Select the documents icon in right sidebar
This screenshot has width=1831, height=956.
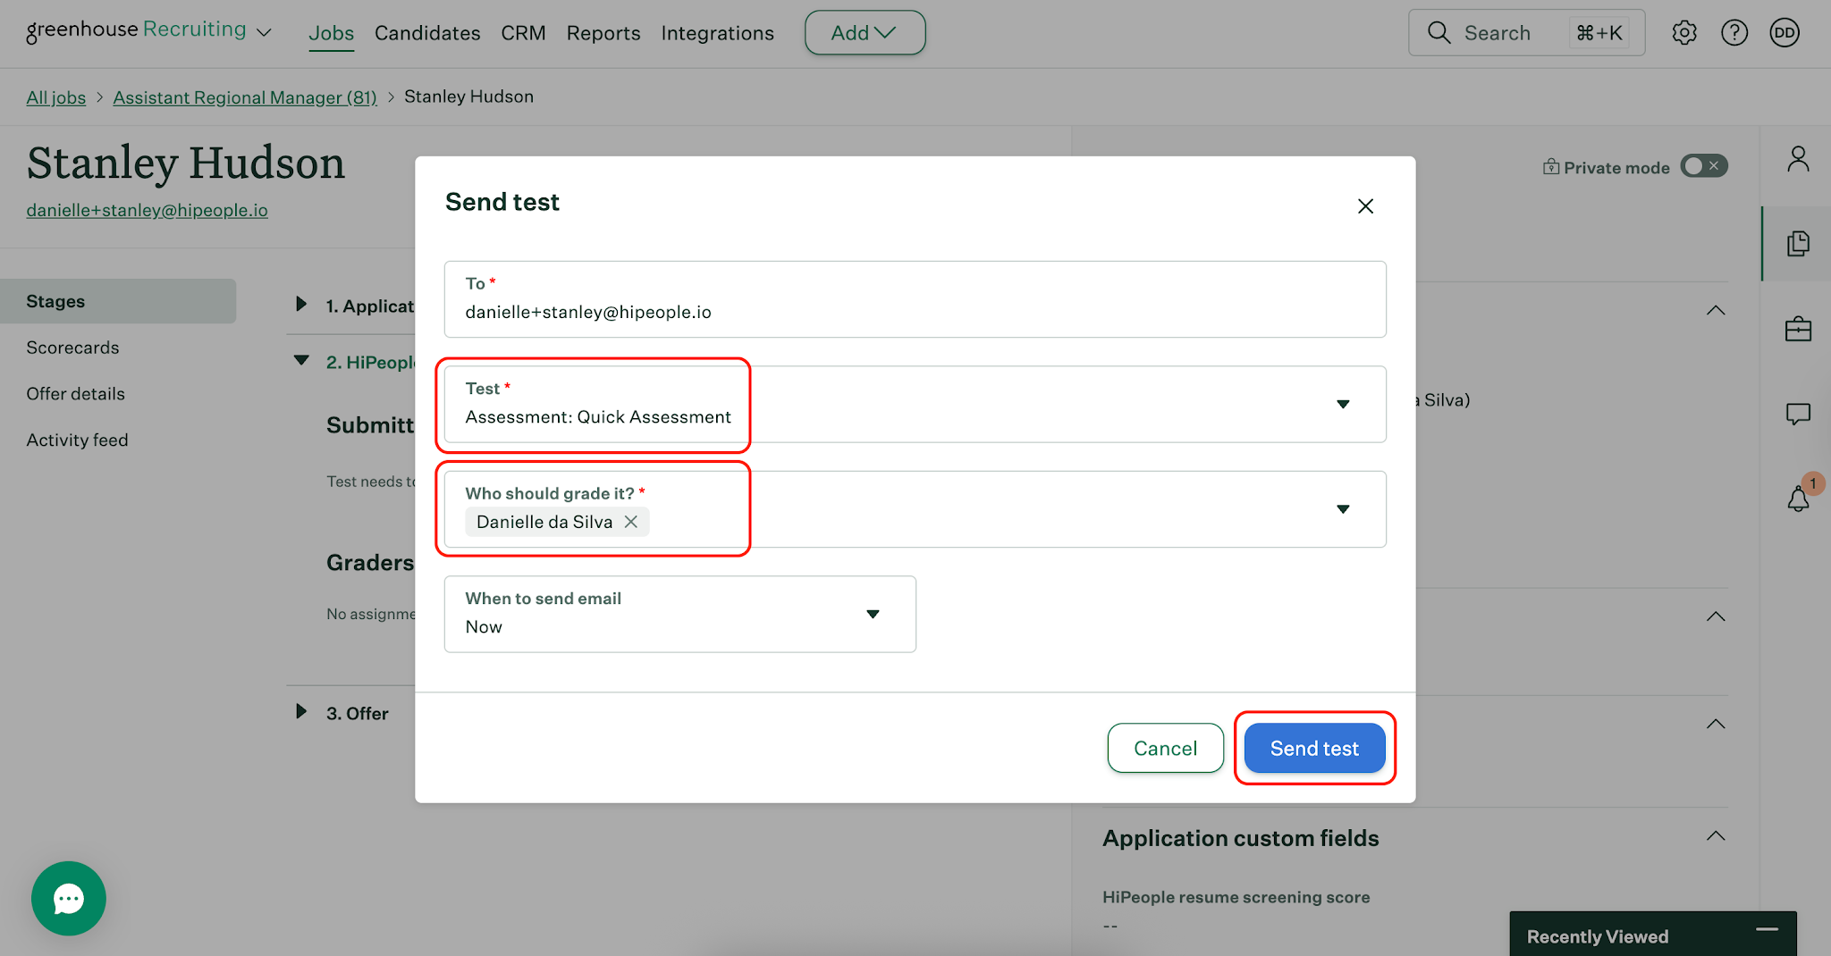1798,244
